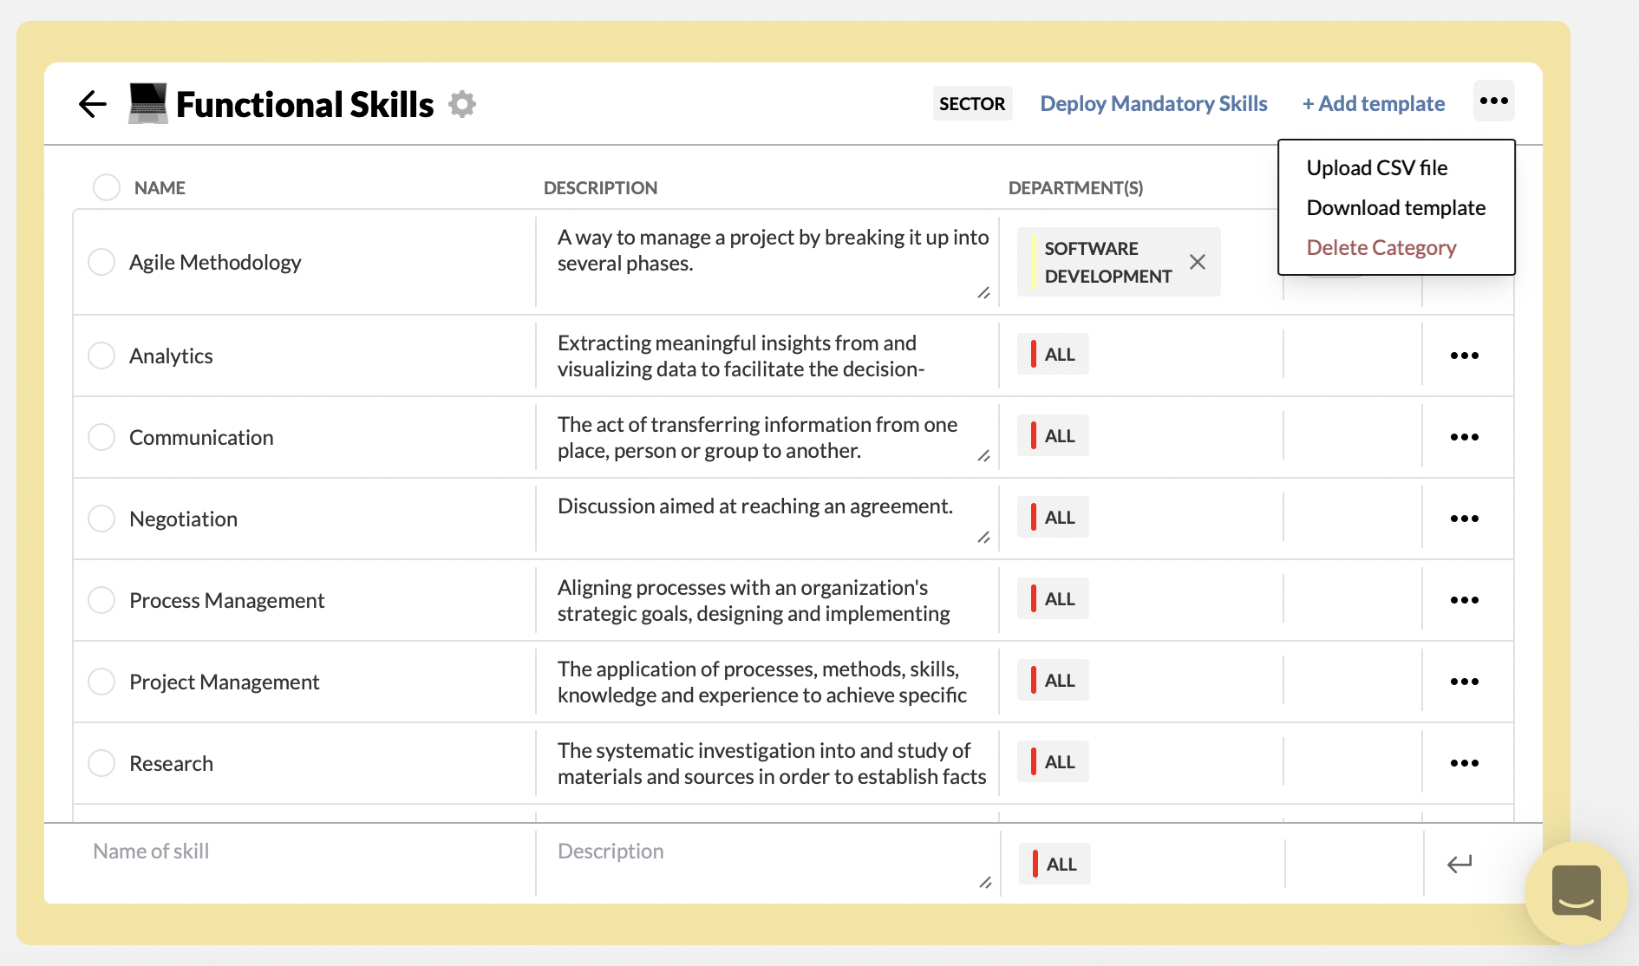1639x966 pixels.
Task: Open the actions menu for Research
Action: tap(1465, 762)
